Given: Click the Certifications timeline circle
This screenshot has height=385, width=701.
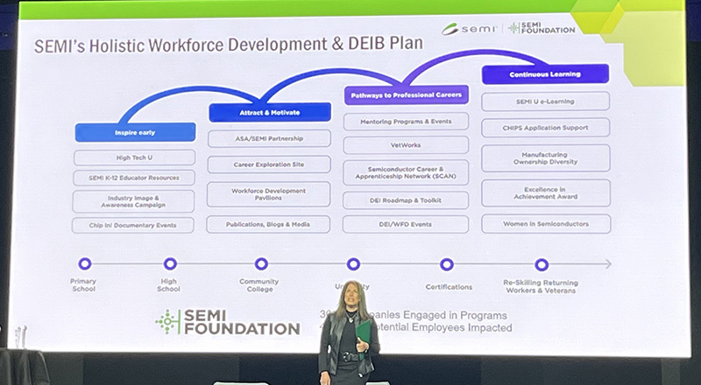Looking at the screenshot, I should click(447, 265).
